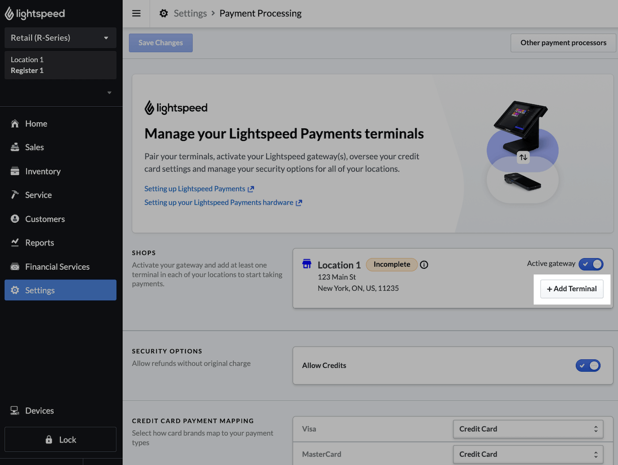The image size is (618, 465).
Task: Click the Lock button
Action: coord(60,439)
